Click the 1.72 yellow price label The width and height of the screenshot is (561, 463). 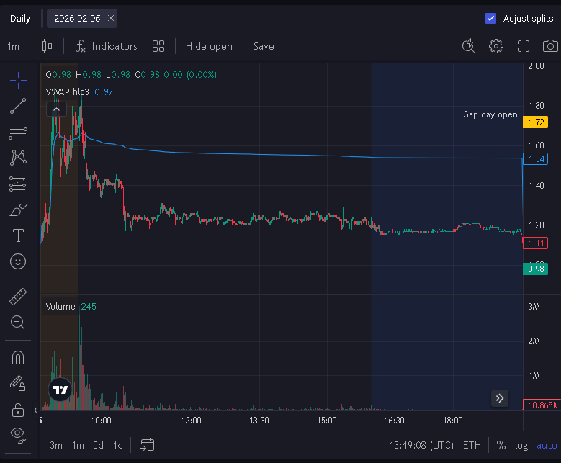click(536, 122)
